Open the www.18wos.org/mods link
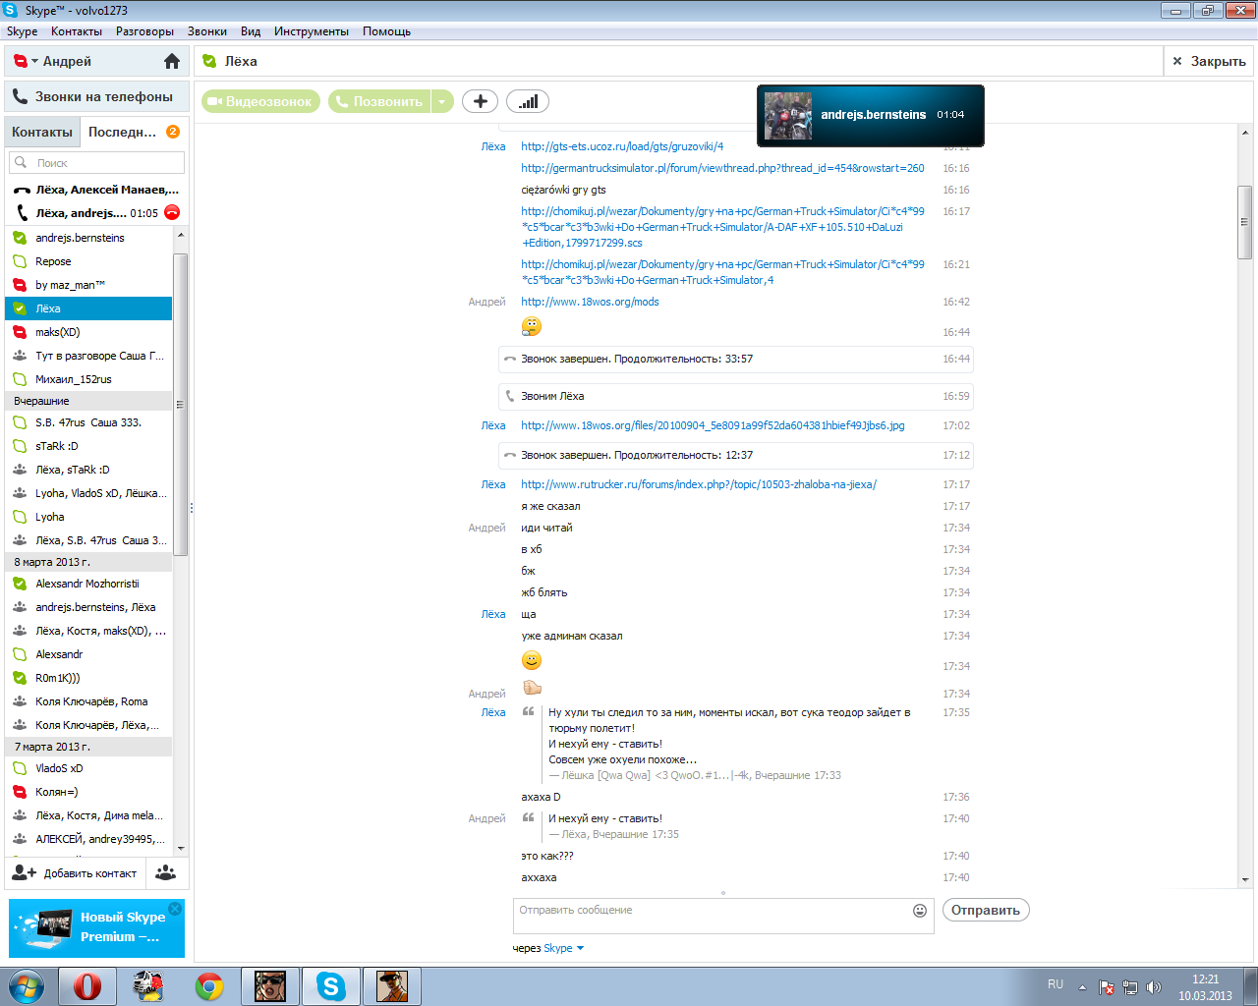This screenshot has width=1258, height=1006. click(x=590, y=302)
